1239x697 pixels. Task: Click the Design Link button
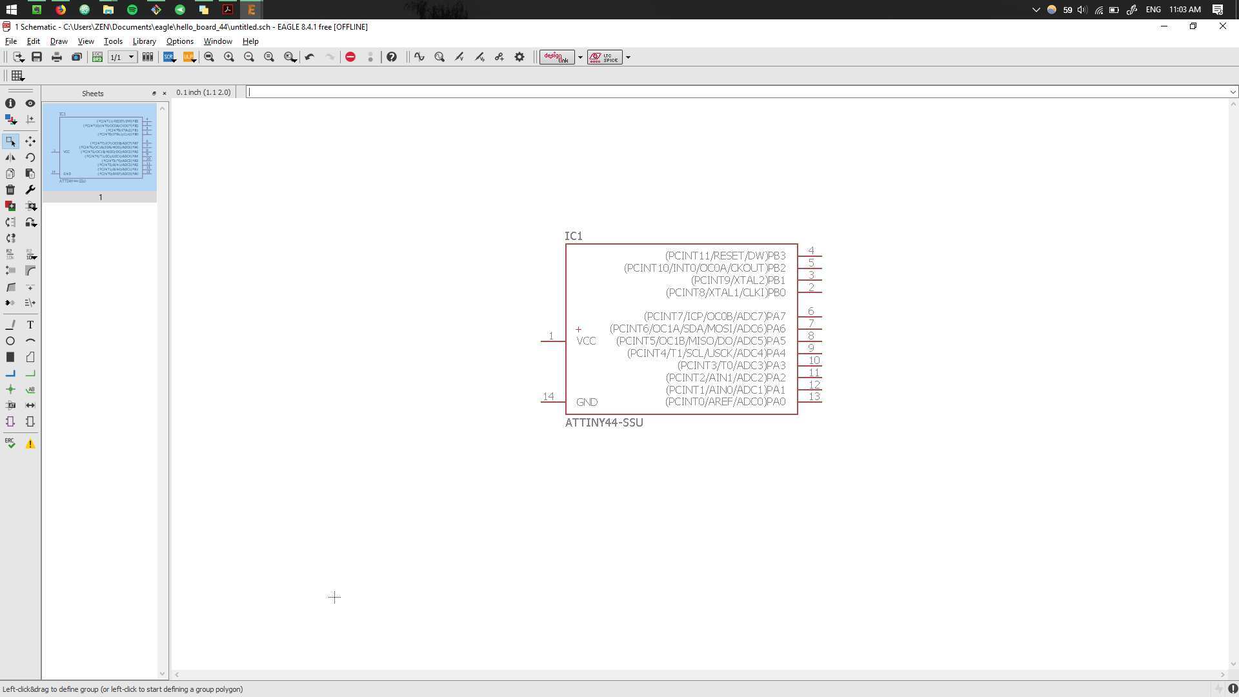tap(557, 57)
